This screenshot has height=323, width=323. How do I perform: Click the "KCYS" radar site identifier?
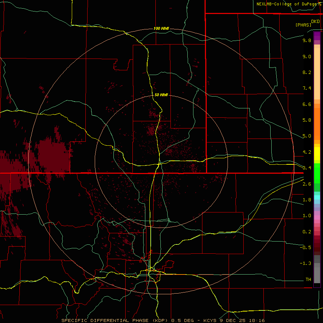[210, 320]
